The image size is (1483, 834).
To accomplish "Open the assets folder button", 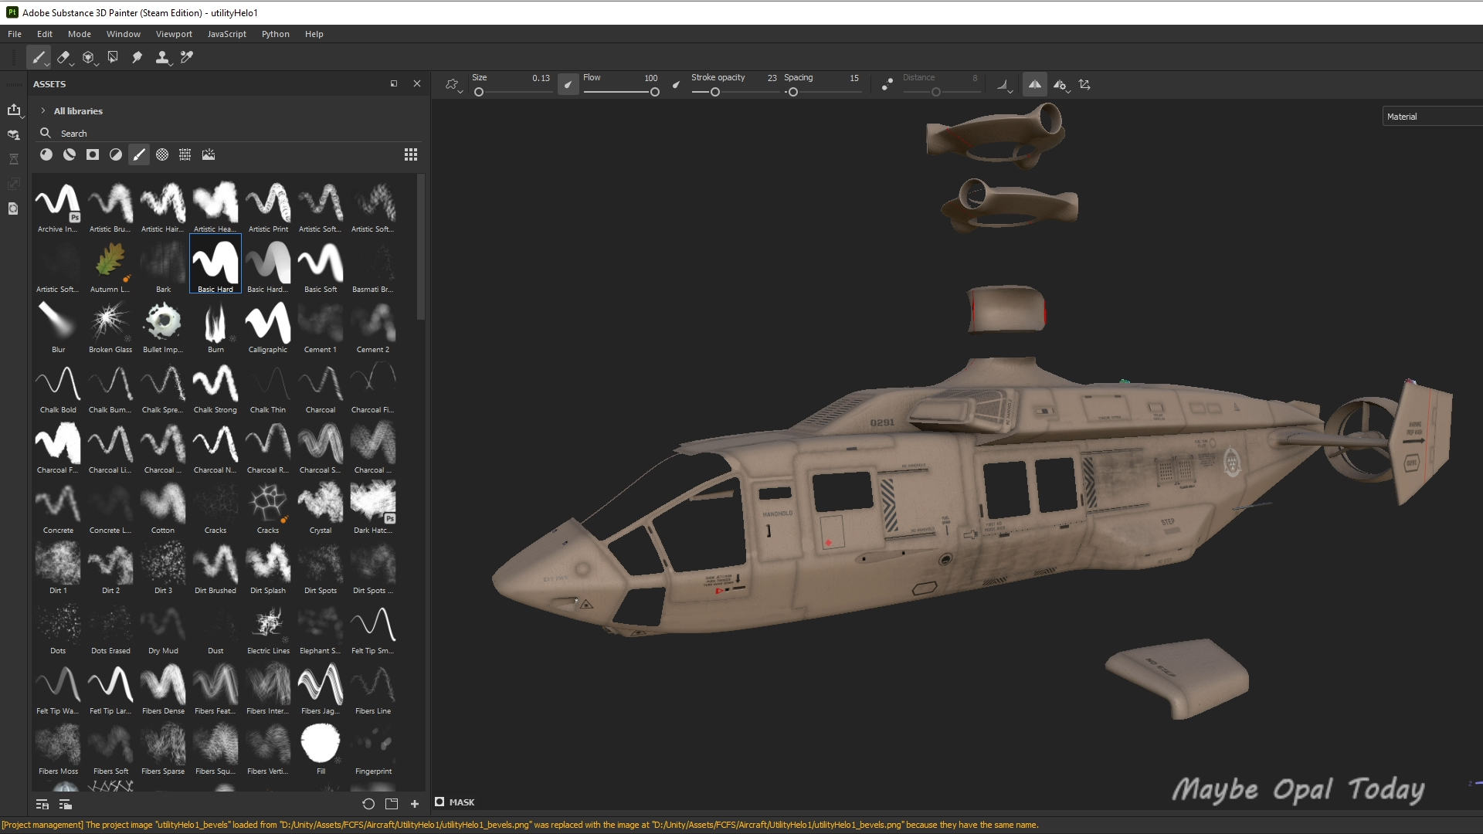I will [392, 804].
